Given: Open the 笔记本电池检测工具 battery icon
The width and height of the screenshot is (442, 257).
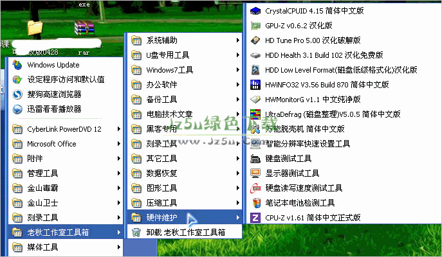Looking at the screenshot, I should click(x=255, y=202).
